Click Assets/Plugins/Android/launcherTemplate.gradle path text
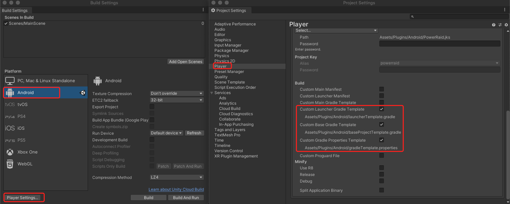The height and width of the screenshot is (204, 510). tap(350, 117)
